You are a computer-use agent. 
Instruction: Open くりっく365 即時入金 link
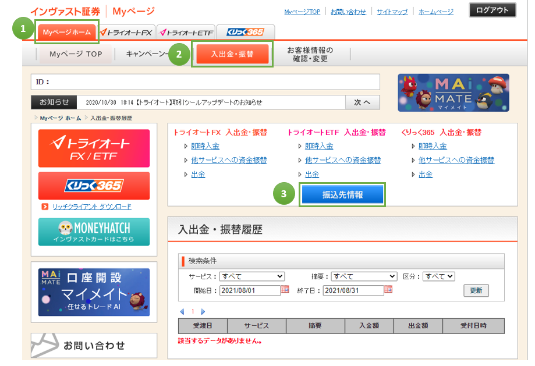(433, 146)
